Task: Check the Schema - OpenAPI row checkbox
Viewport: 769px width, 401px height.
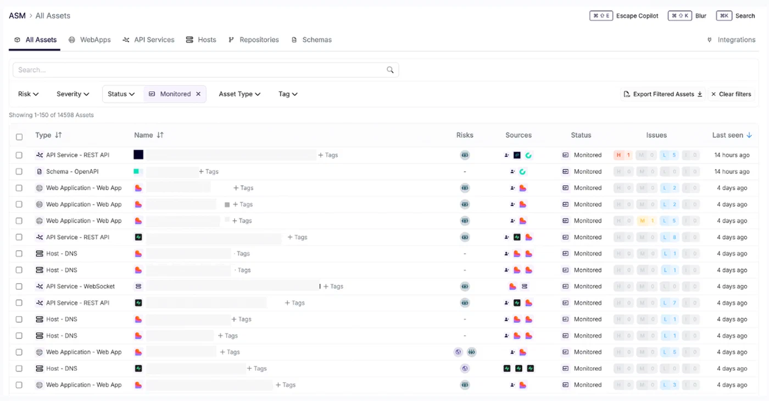Action: [19, 172]
